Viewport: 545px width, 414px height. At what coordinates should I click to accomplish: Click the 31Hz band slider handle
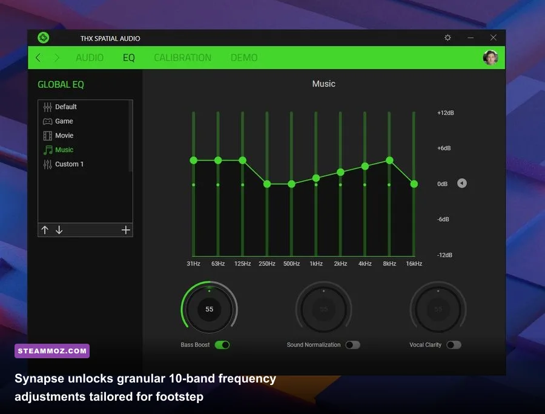(194, 161)
